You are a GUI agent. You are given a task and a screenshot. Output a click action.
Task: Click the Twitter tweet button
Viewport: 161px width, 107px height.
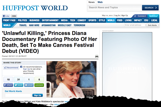(19, 85)
